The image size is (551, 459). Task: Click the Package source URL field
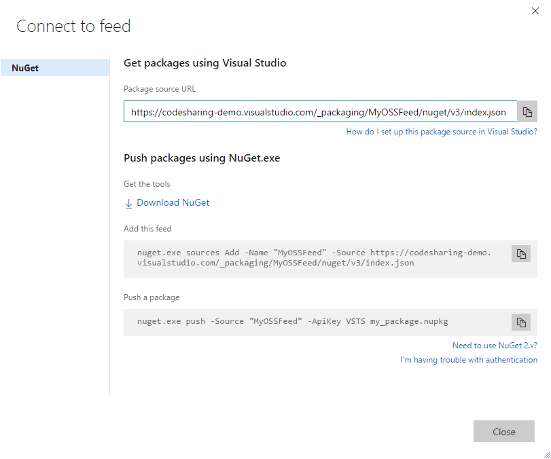click(x=320, y=111)
